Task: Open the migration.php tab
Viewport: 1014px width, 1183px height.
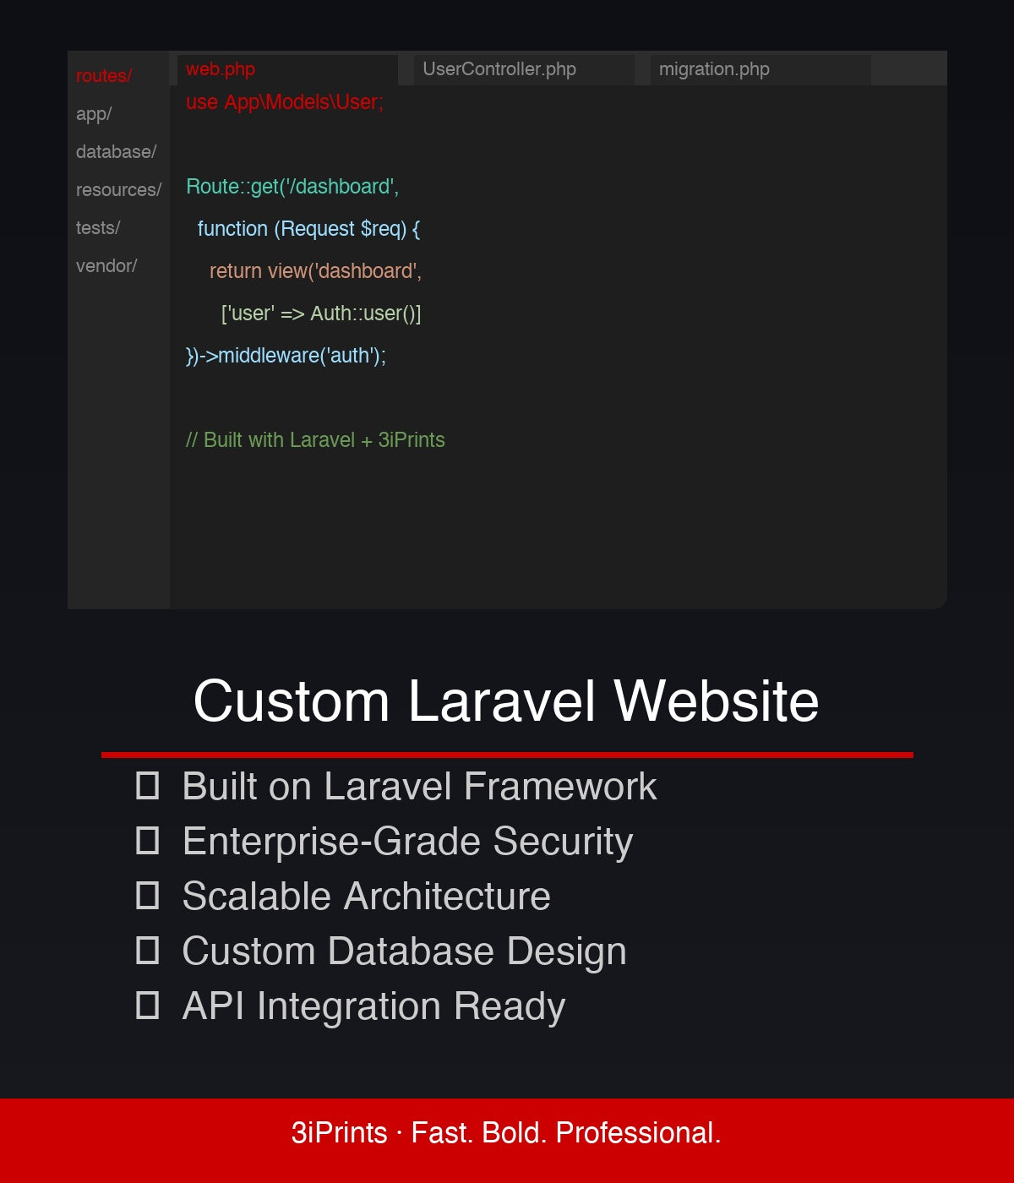Action: coord(714,69)
